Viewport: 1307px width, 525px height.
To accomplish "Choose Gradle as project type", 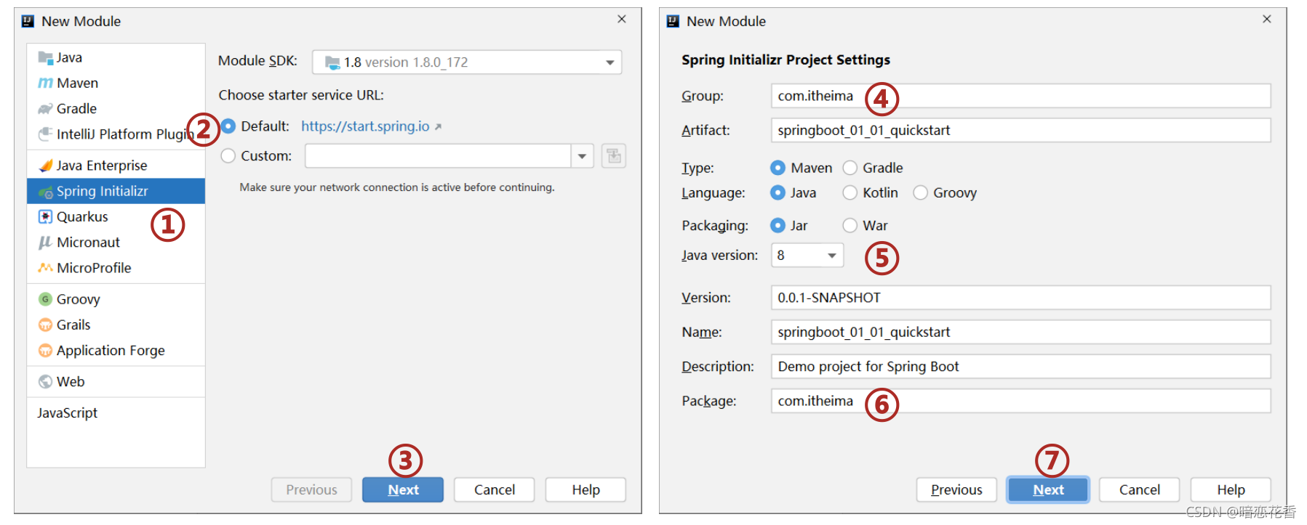I will pos(850,168).
